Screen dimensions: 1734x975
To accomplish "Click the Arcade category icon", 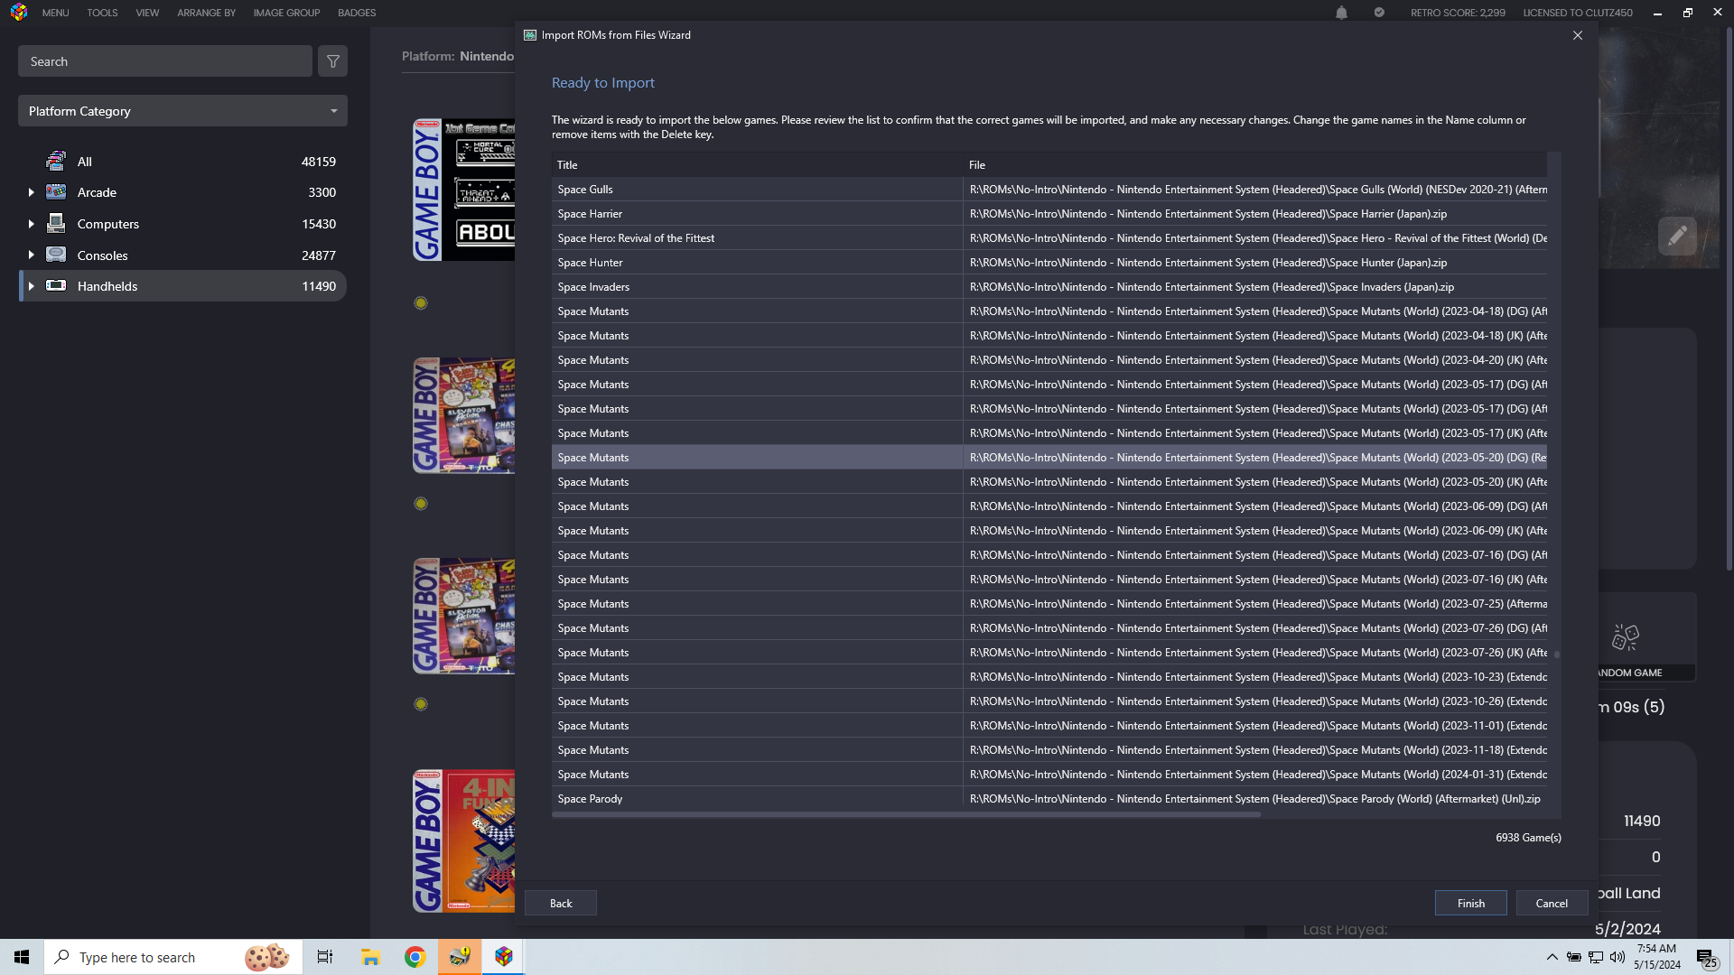I will [56, 191].
